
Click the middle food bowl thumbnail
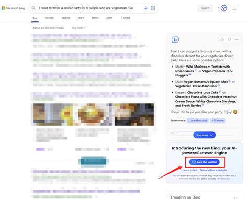click(92, 114)
